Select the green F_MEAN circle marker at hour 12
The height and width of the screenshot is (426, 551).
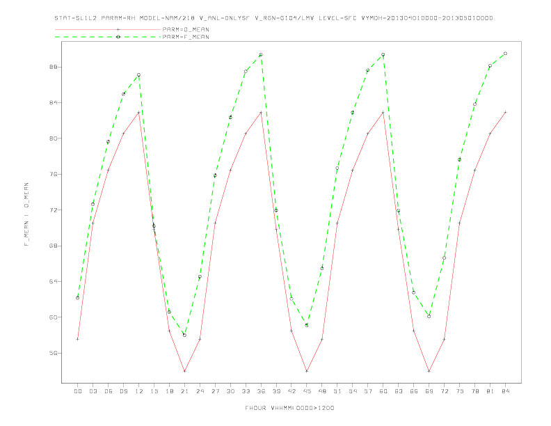pyautogui.click(x=139, y=75)
